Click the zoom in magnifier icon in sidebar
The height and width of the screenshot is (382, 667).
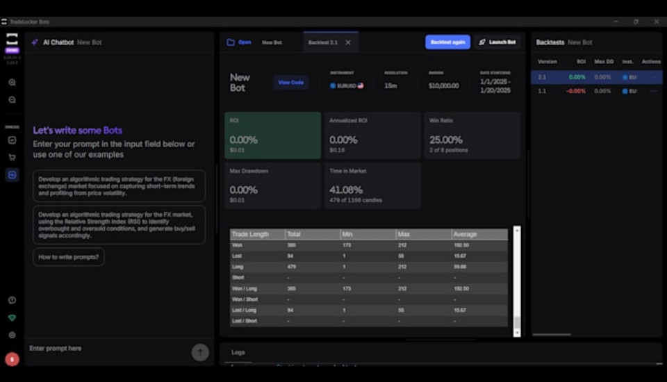[x=12, y=83]
